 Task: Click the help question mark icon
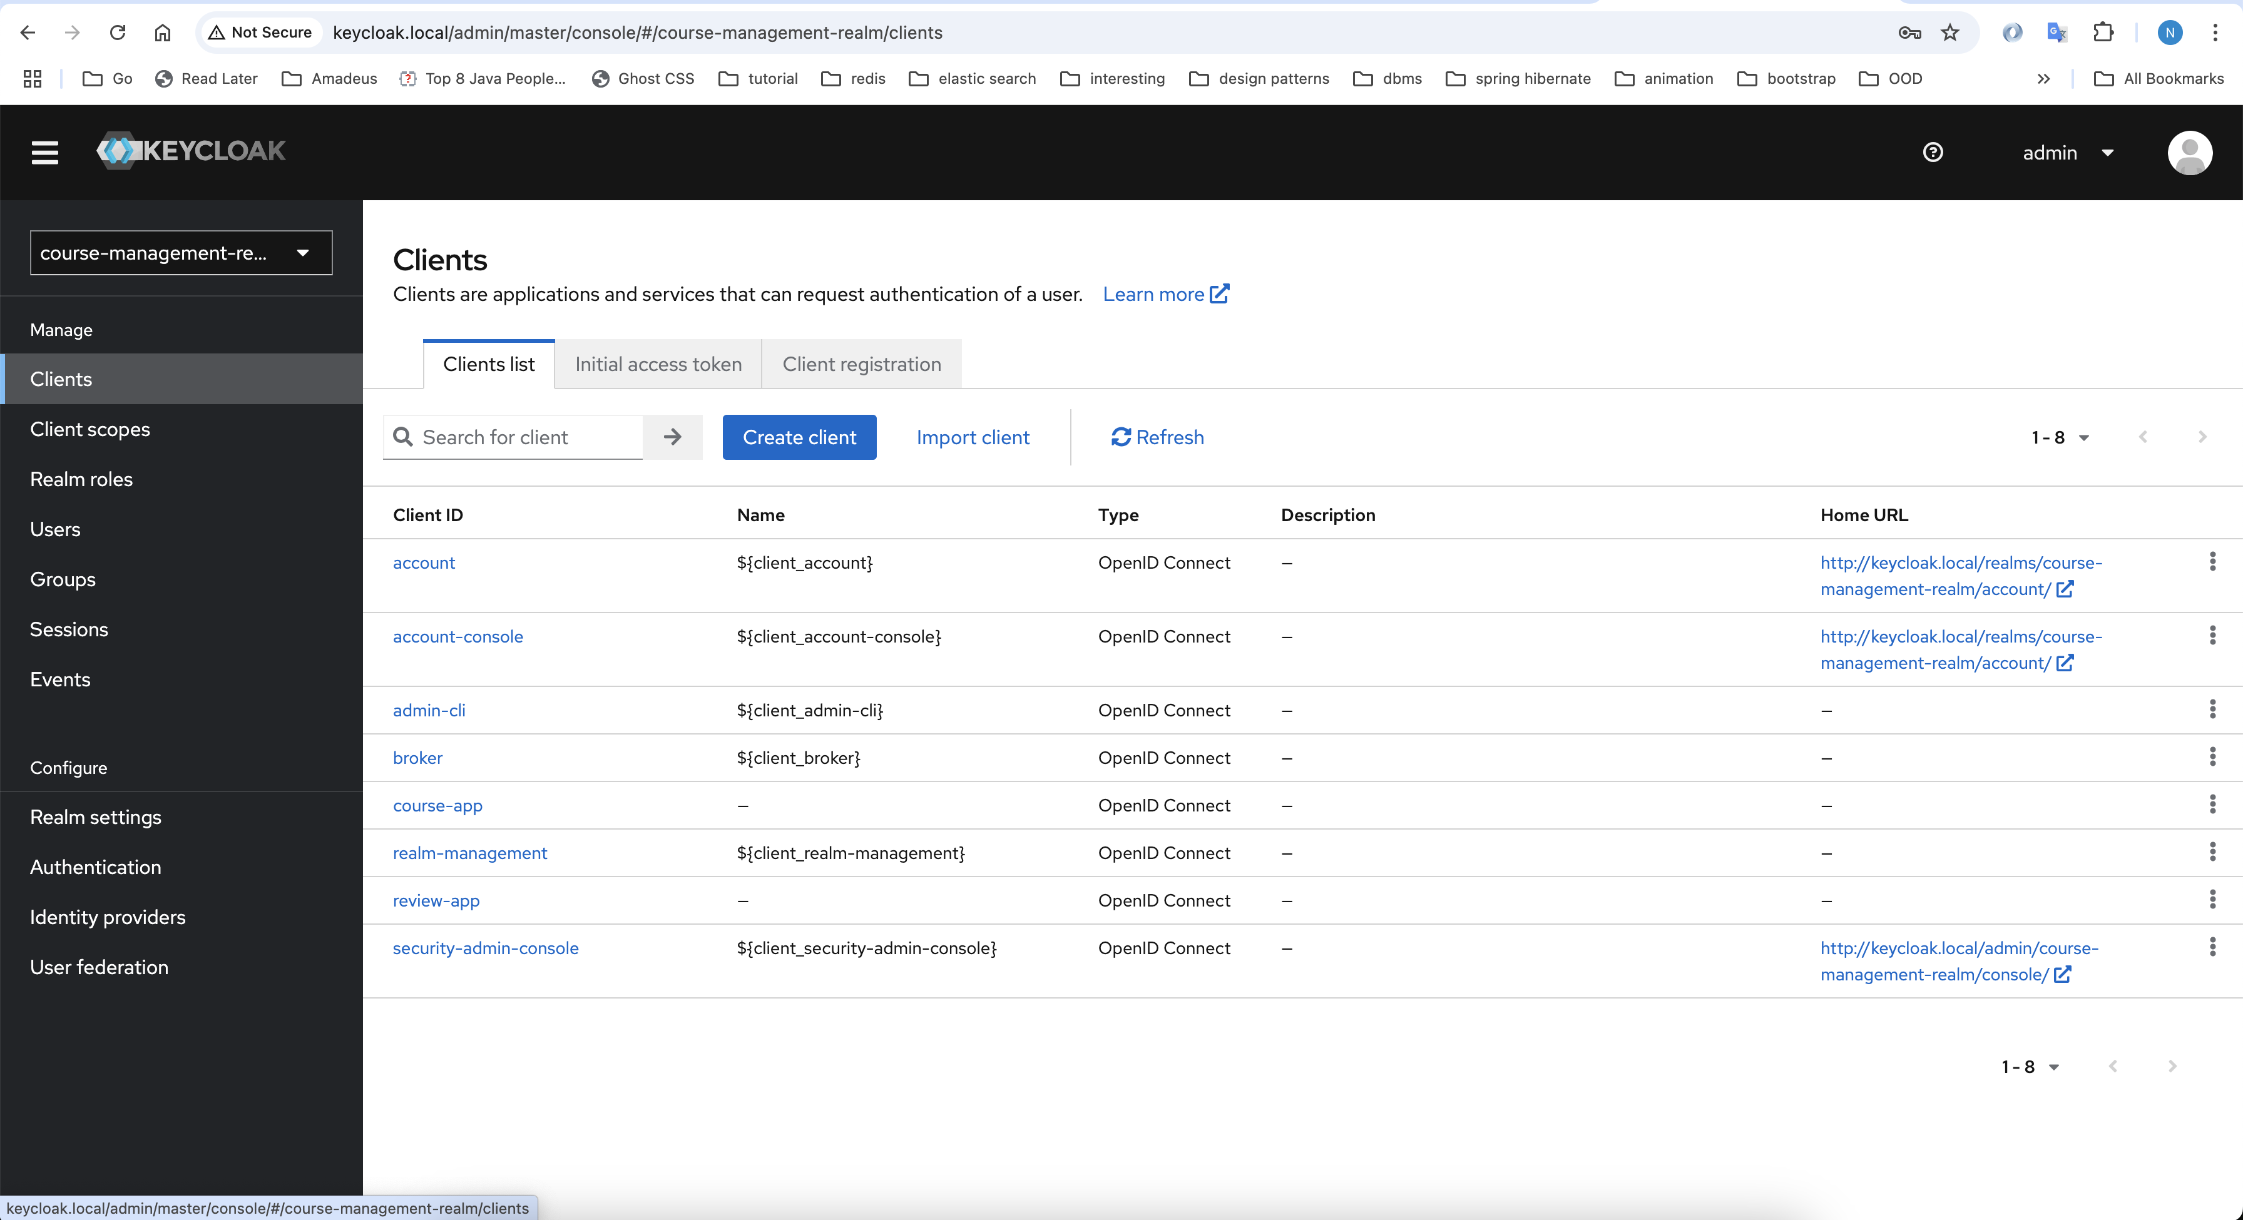pyautogui.click(x=1932, y=152)
